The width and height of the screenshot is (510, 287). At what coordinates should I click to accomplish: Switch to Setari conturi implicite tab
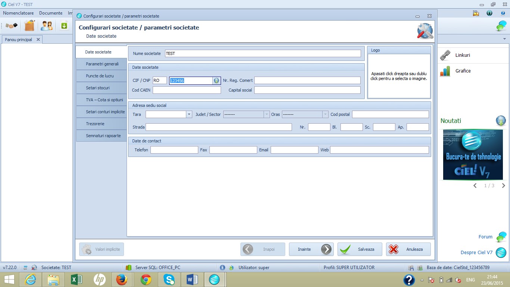(x=102, y=112)
